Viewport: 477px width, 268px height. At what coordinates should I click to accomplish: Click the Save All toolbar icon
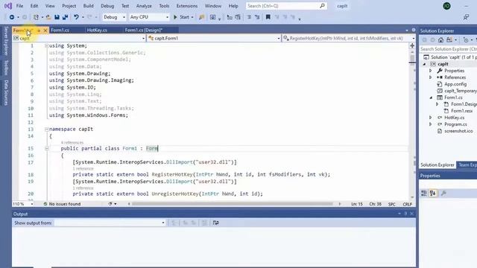click(65, 17)
